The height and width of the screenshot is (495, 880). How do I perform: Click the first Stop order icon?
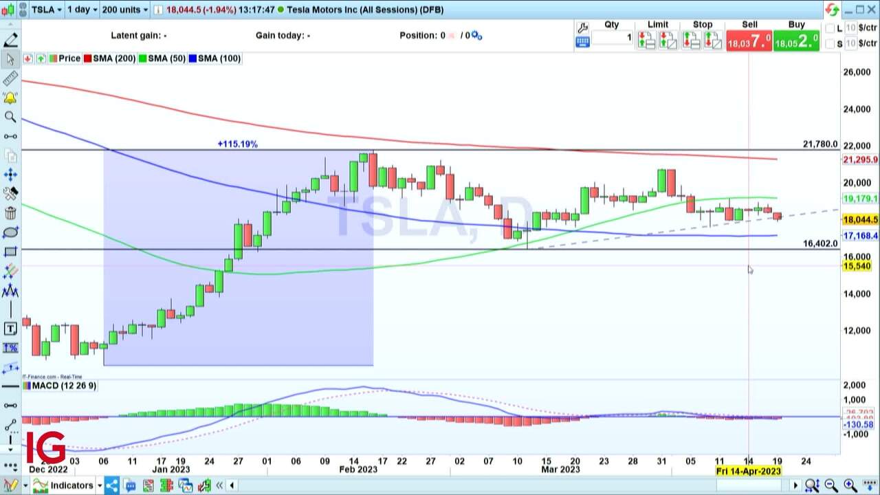692,41
